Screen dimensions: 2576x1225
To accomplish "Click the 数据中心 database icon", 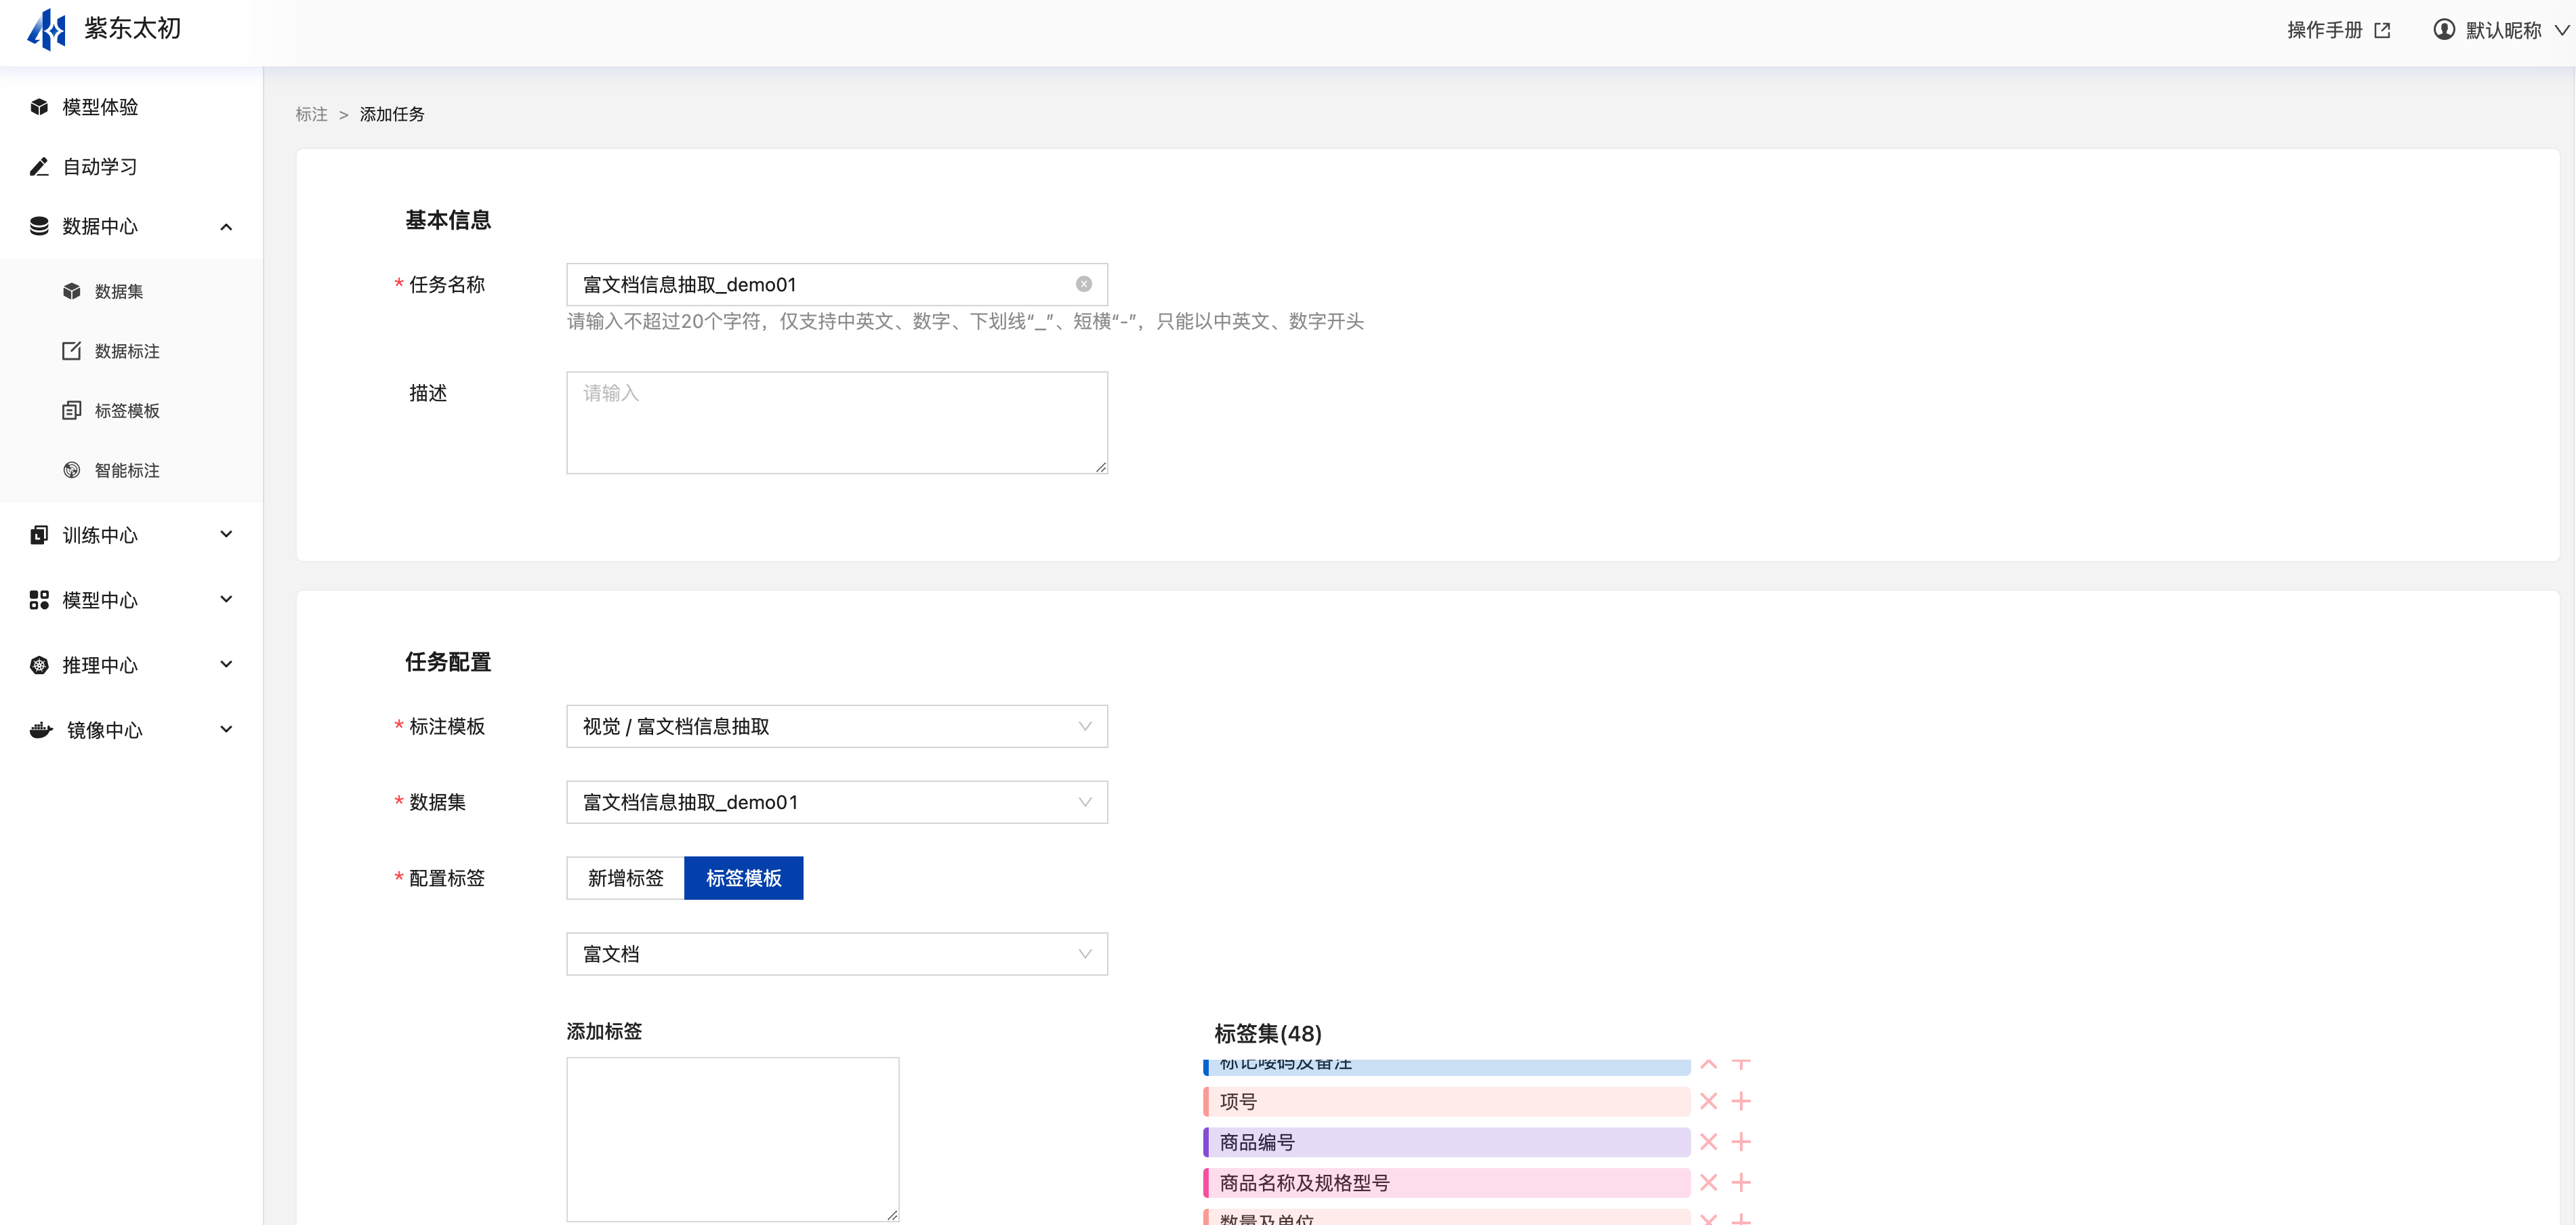I will point(39,226).
